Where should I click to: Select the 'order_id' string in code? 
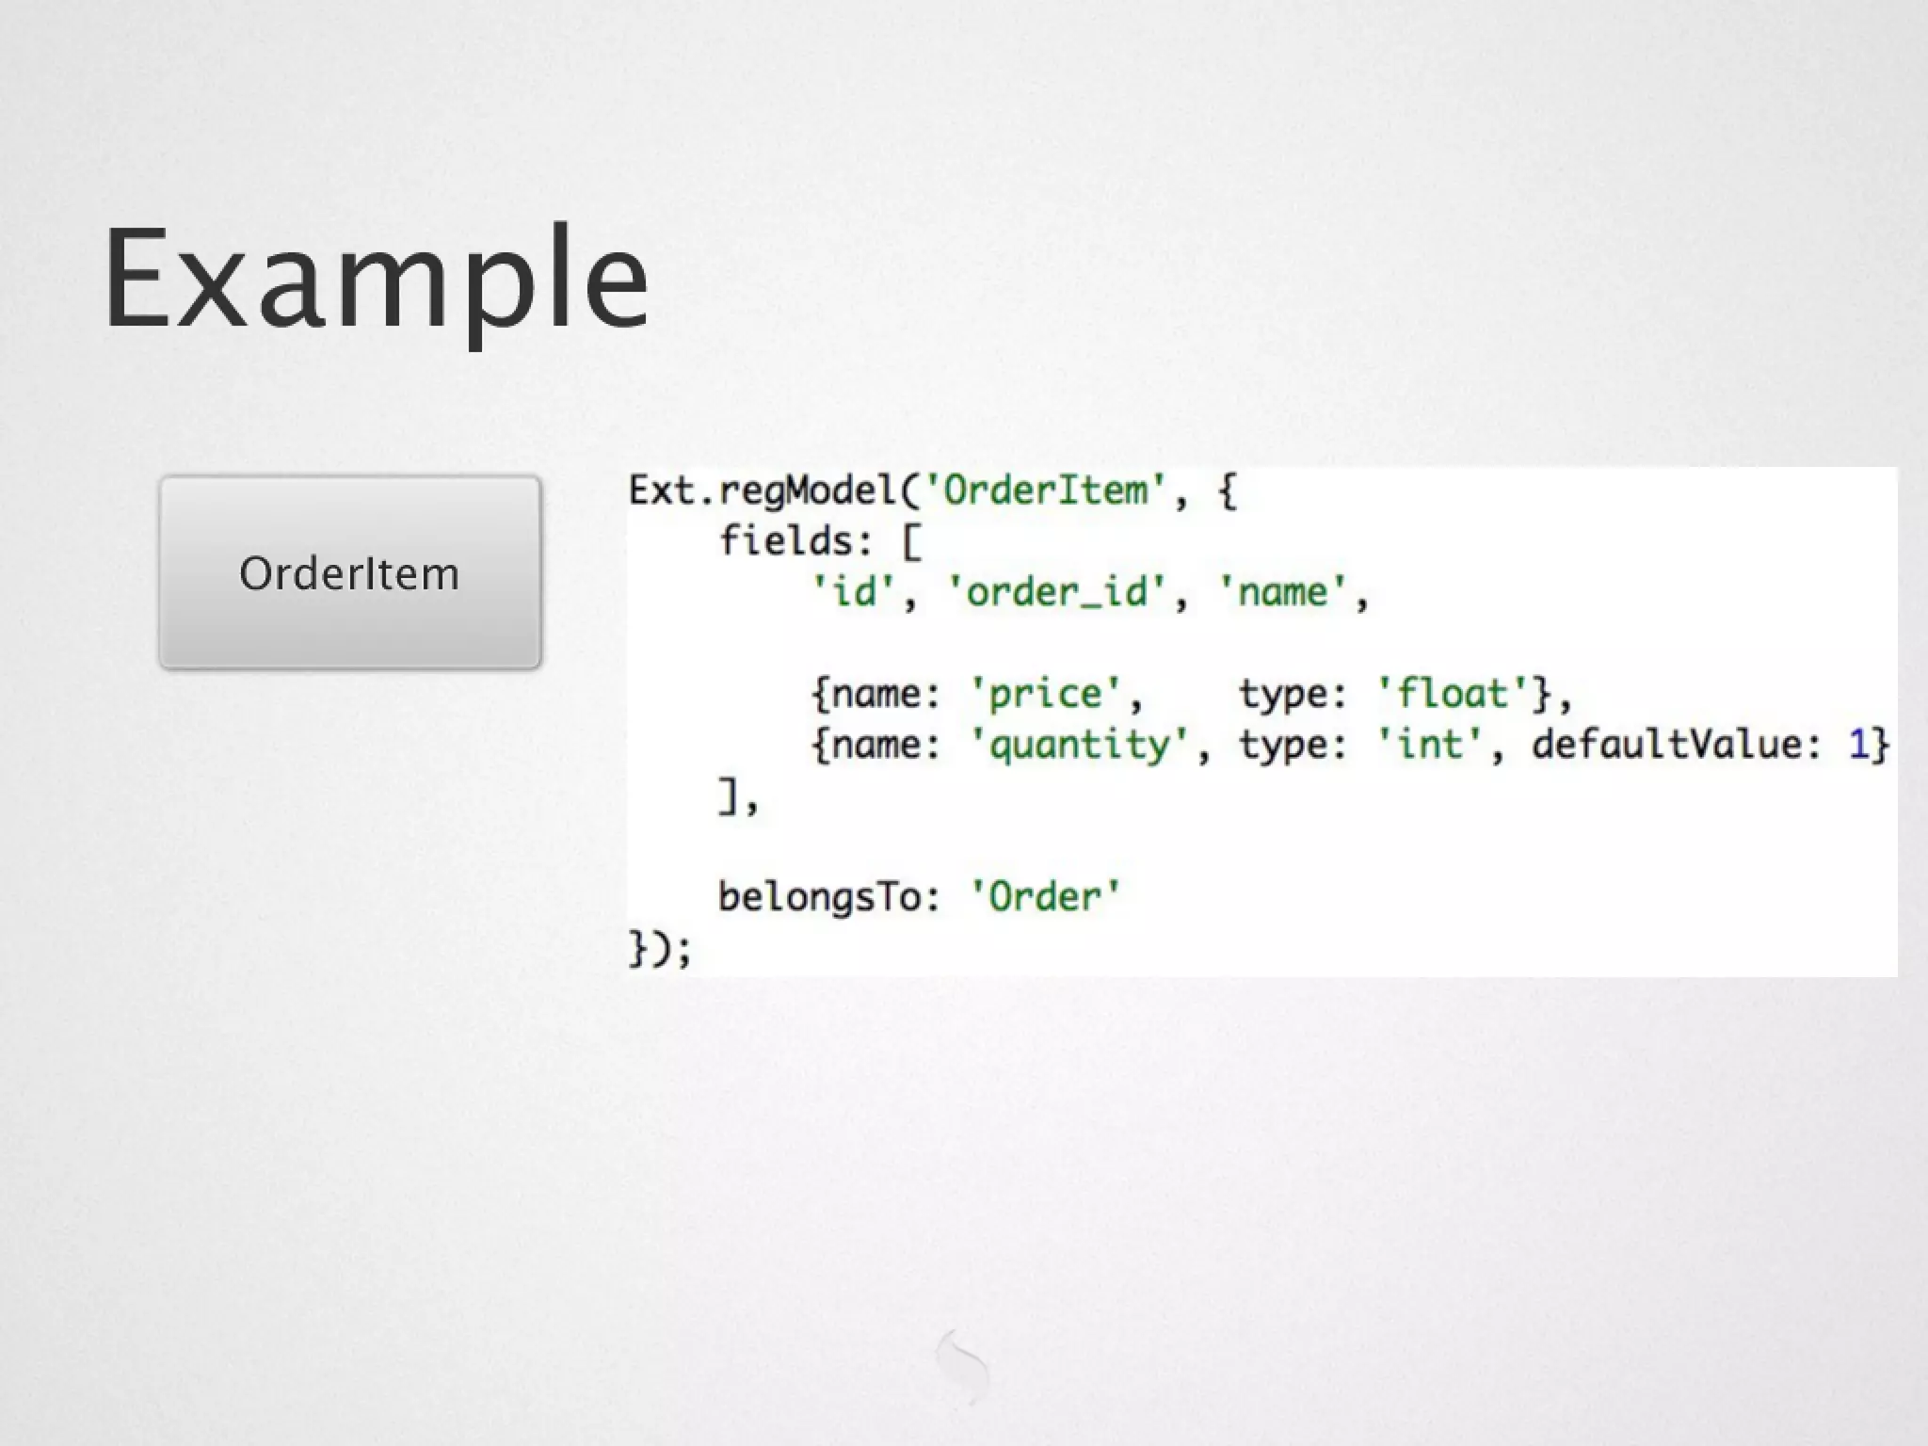(x=1057, y=592)
